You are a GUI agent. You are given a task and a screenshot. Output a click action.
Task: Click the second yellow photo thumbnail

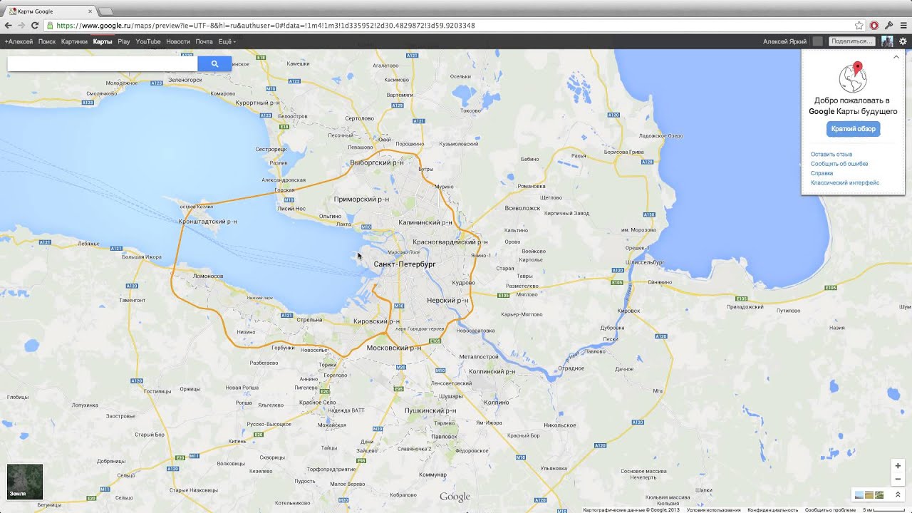pos(869,494)
